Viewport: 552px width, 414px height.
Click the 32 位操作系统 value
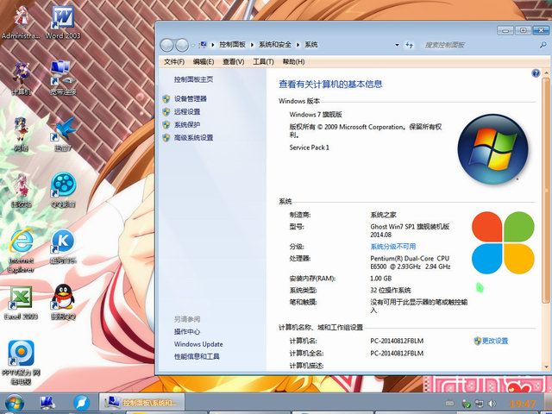pyautogui.click(x=391, y=291)
